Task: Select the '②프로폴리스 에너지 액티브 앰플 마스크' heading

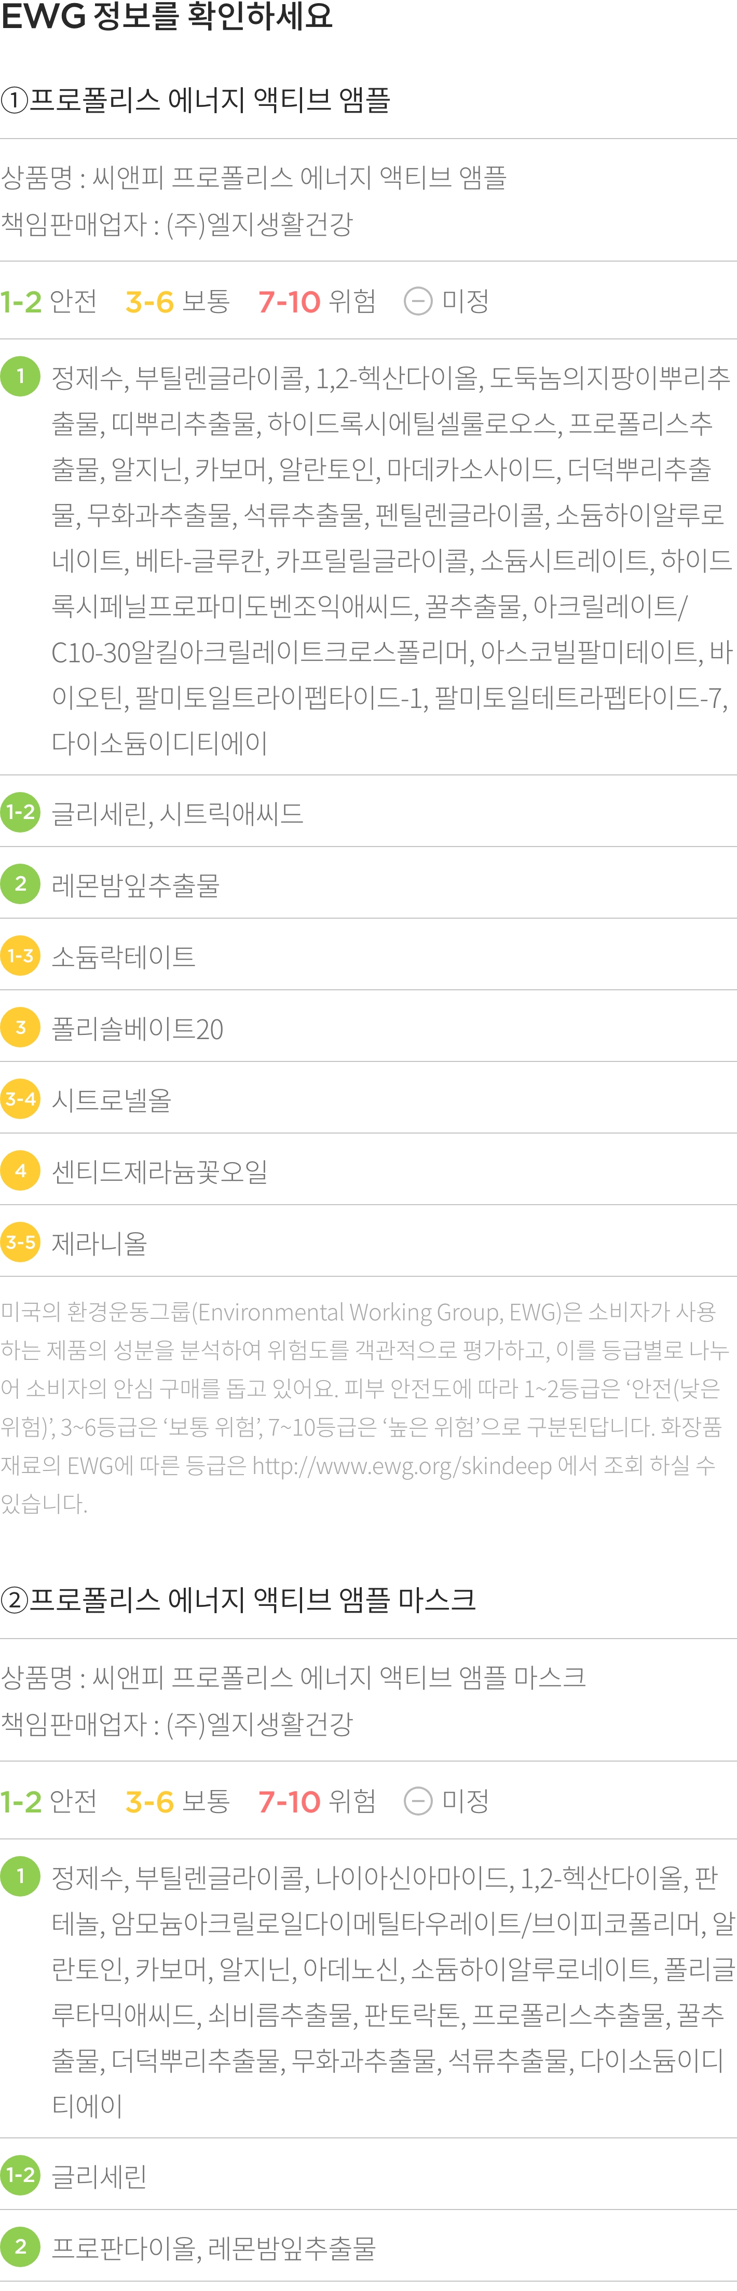Action: coord(238,1599)
